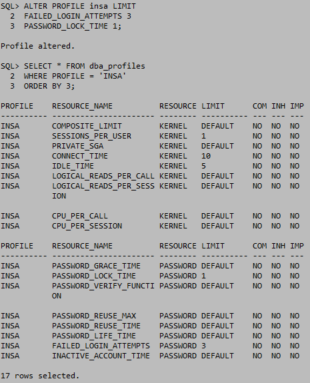Click the PASSWORD type of PASSWORD_REUSE_MAX row
This screenshot has height=383, width=310.
coord(178,316)
